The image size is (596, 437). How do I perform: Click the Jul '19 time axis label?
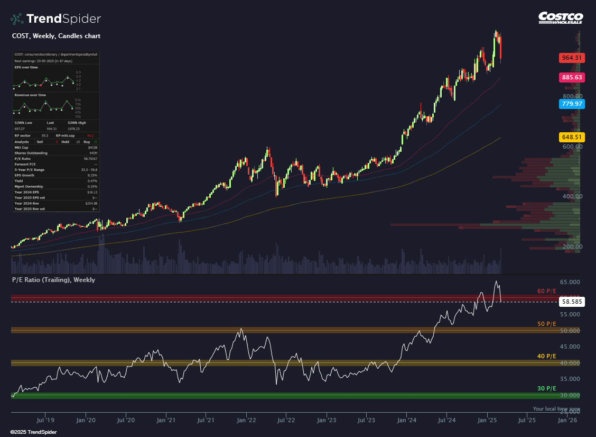pyautogui.click(x=45, y=420)
